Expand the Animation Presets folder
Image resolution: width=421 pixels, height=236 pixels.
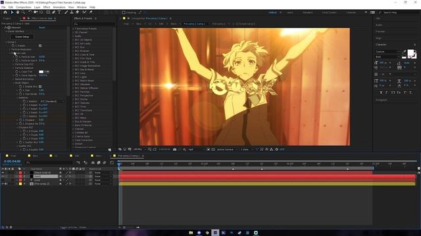coord(73,29)
